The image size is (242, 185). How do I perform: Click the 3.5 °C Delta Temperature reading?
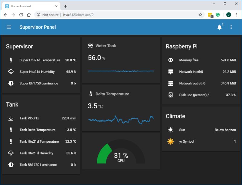pos(95,106)
